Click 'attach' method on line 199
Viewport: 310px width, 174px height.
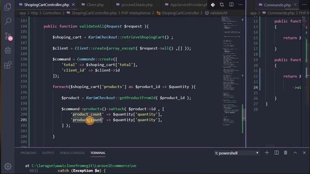pos(117,109)
